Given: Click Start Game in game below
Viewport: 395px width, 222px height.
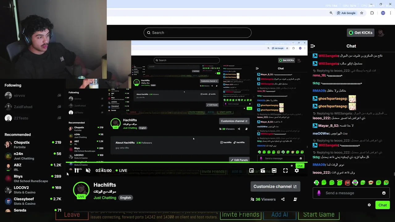Looking at the screenshot, I should point(319,215).
